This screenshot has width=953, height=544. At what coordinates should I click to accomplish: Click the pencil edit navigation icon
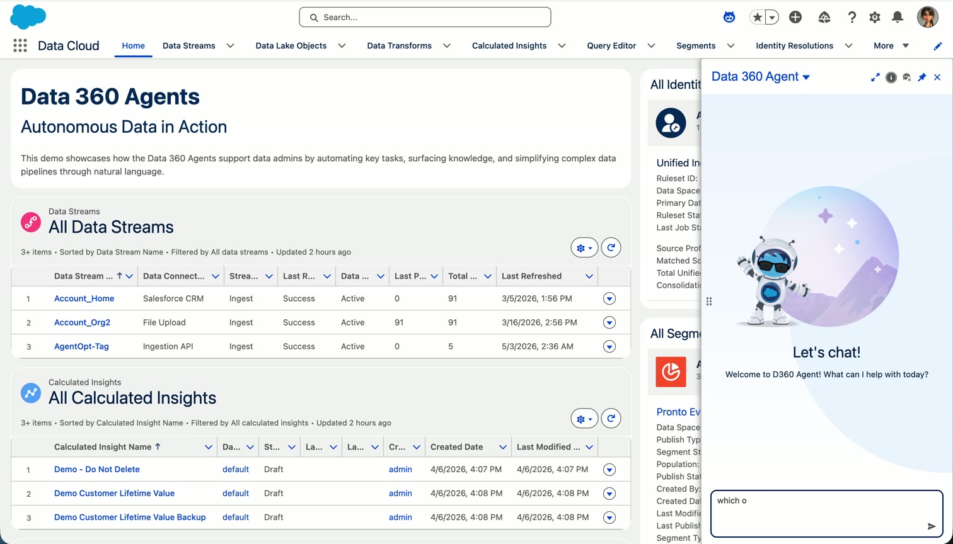pyautogui.click(x=938, y=46)
